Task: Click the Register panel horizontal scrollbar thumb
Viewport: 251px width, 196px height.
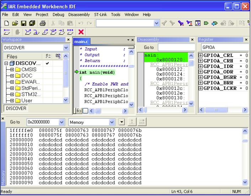Action: pyautogui.click(x=216, y=110)
